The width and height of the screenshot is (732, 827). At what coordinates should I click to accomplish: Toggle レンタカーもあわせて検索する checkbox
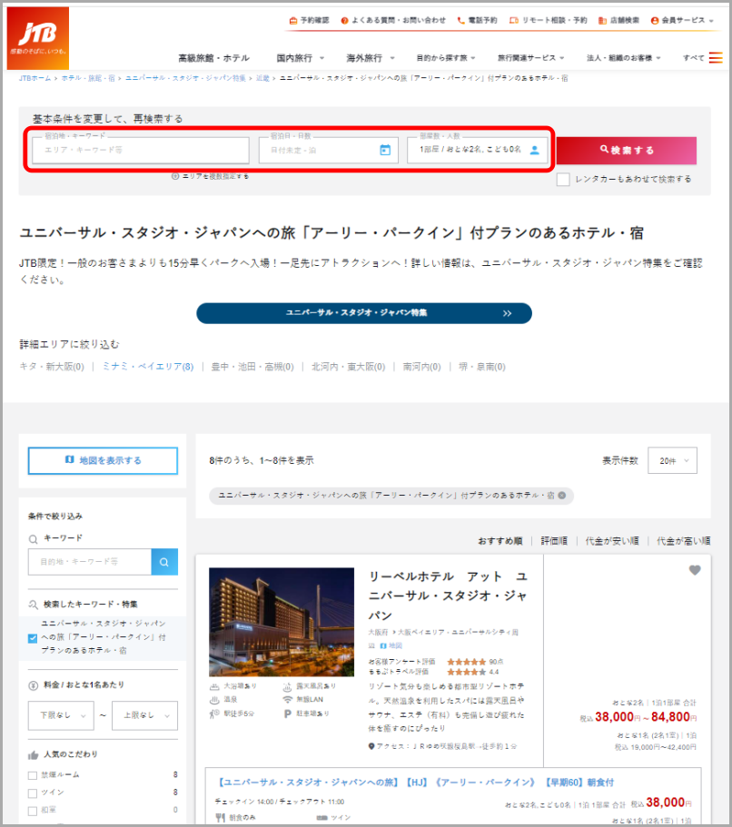click(563, 180)
